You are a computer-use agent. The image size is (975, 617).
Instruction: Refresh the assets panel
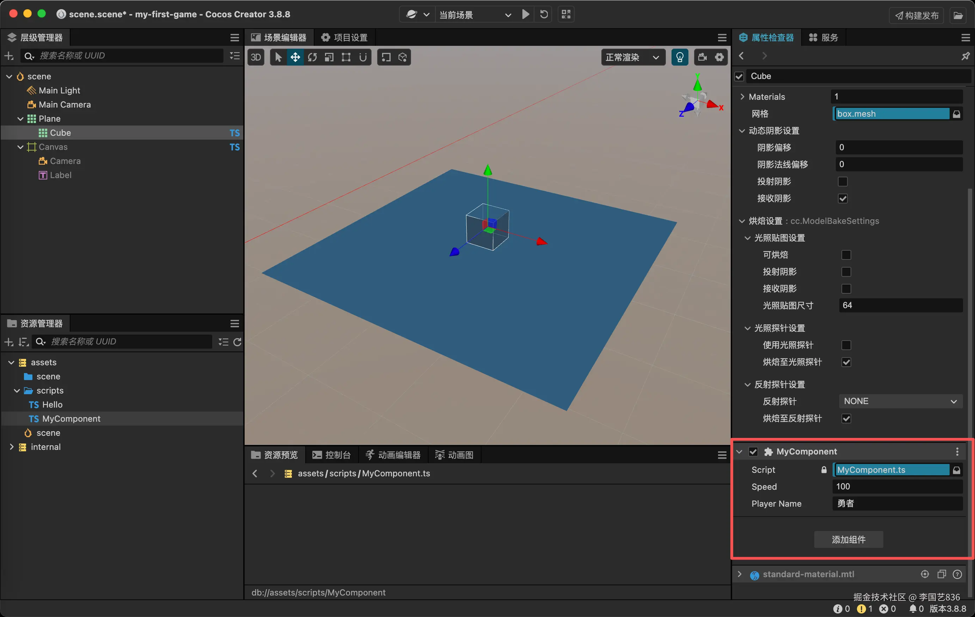(238, 342)
